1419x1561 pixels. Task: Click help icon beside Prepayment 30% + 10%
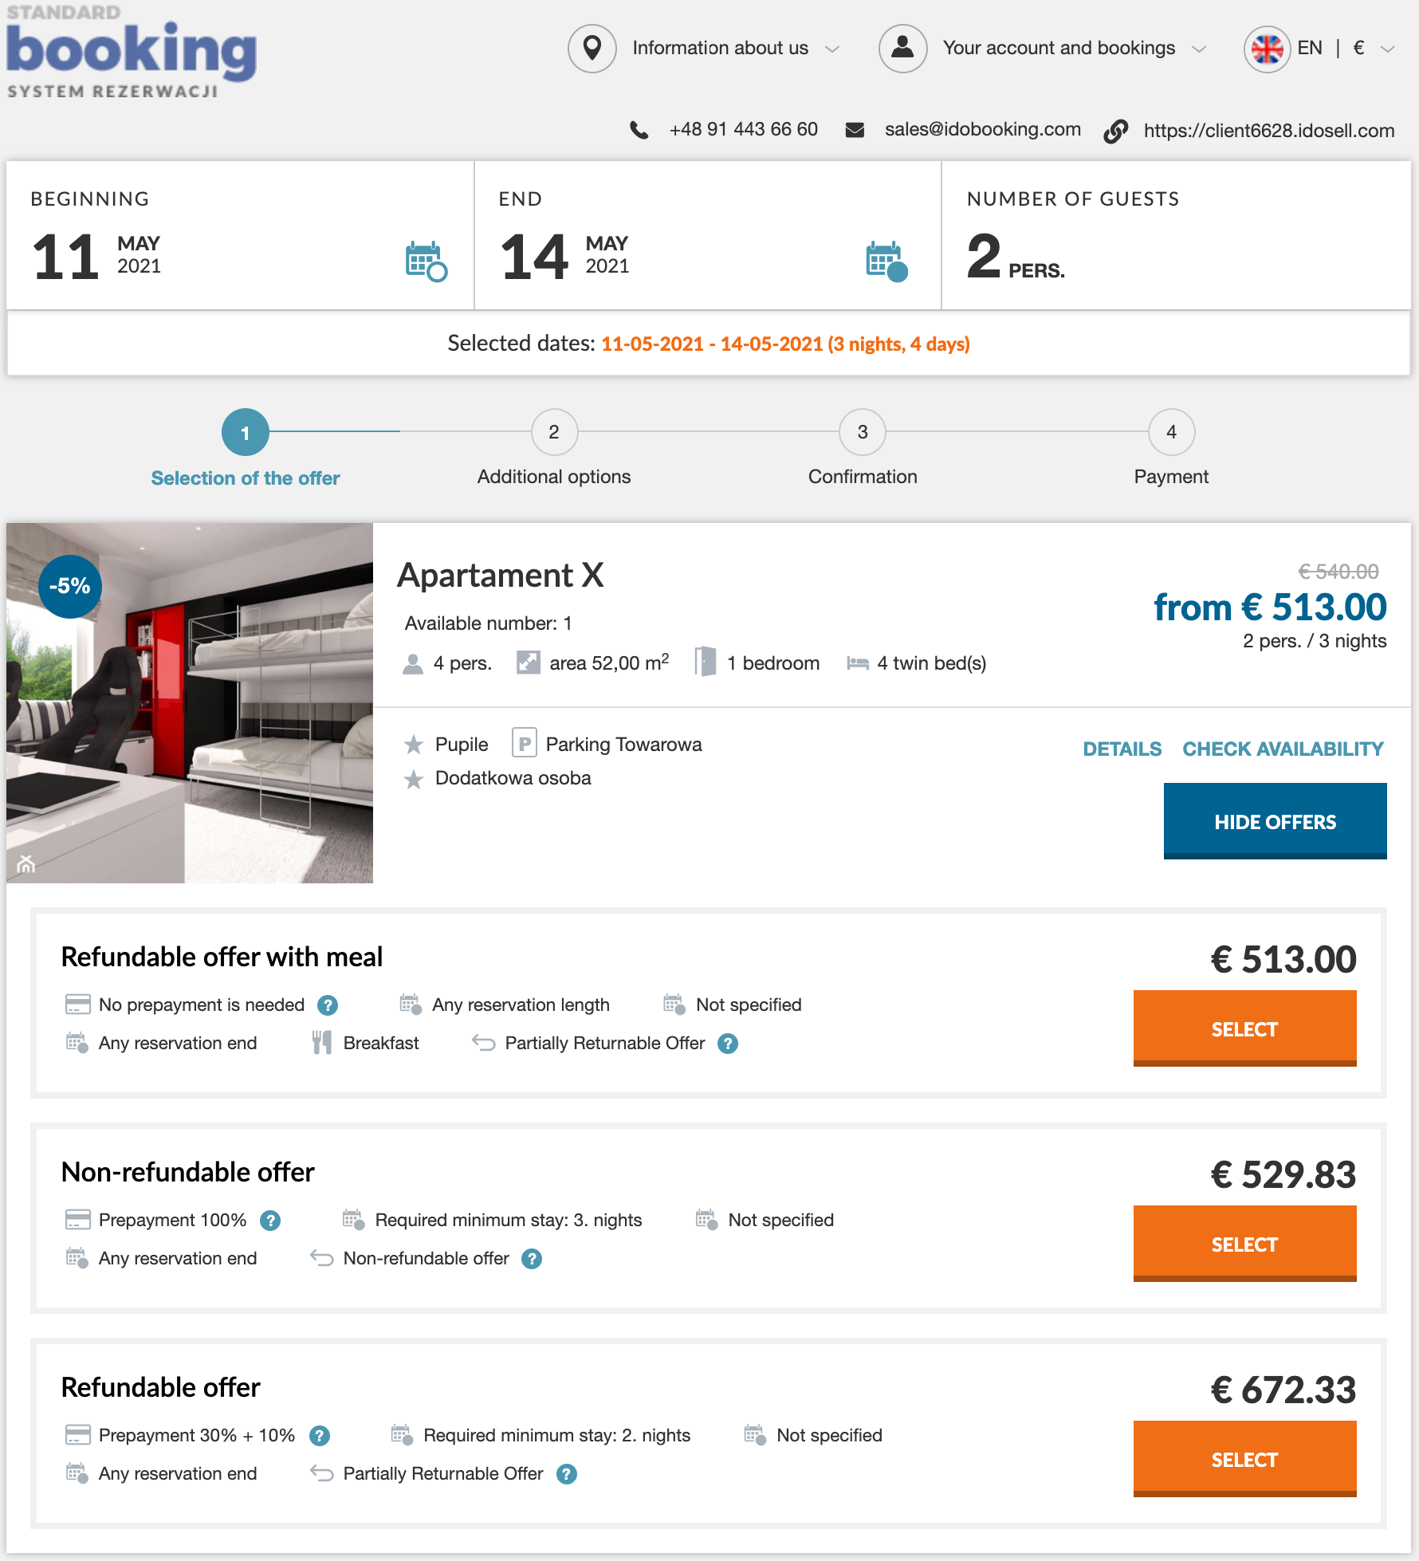320,1436
